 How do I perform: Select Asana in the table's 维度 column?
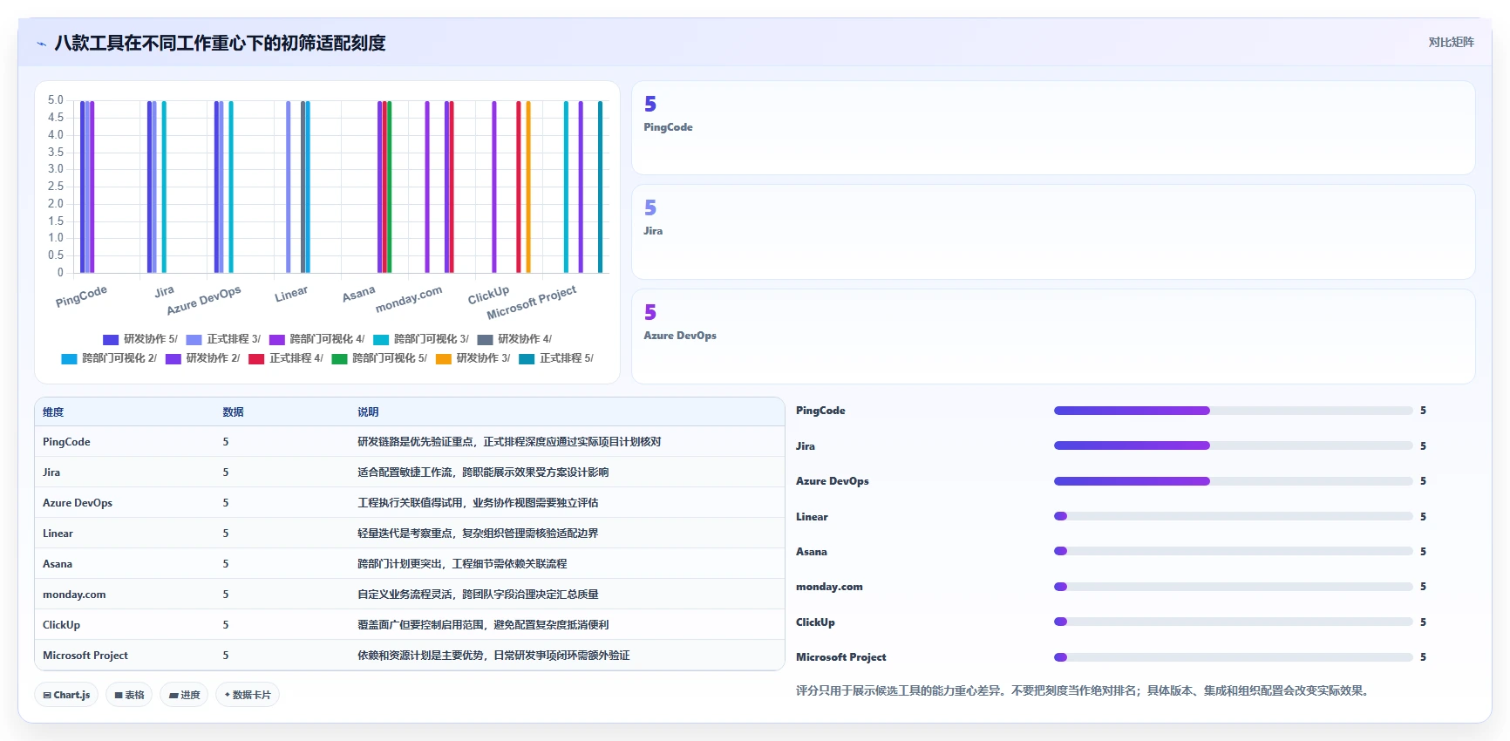coord(58,564)
